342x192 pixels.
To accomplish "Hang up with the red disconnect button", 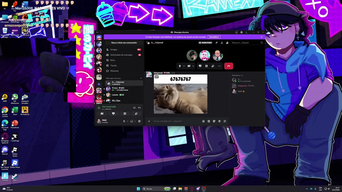I will [229, 66].
